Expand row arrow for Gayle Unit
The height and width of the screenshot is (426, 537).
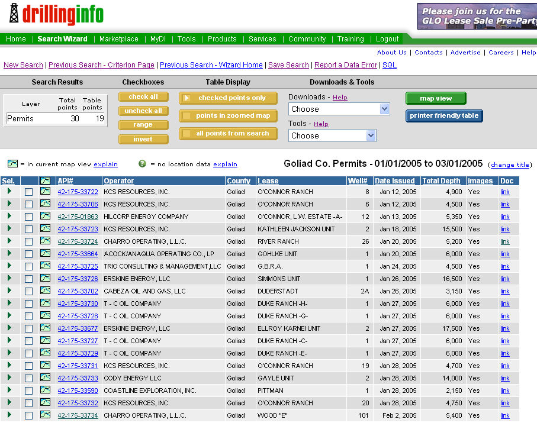coord(9,377)
